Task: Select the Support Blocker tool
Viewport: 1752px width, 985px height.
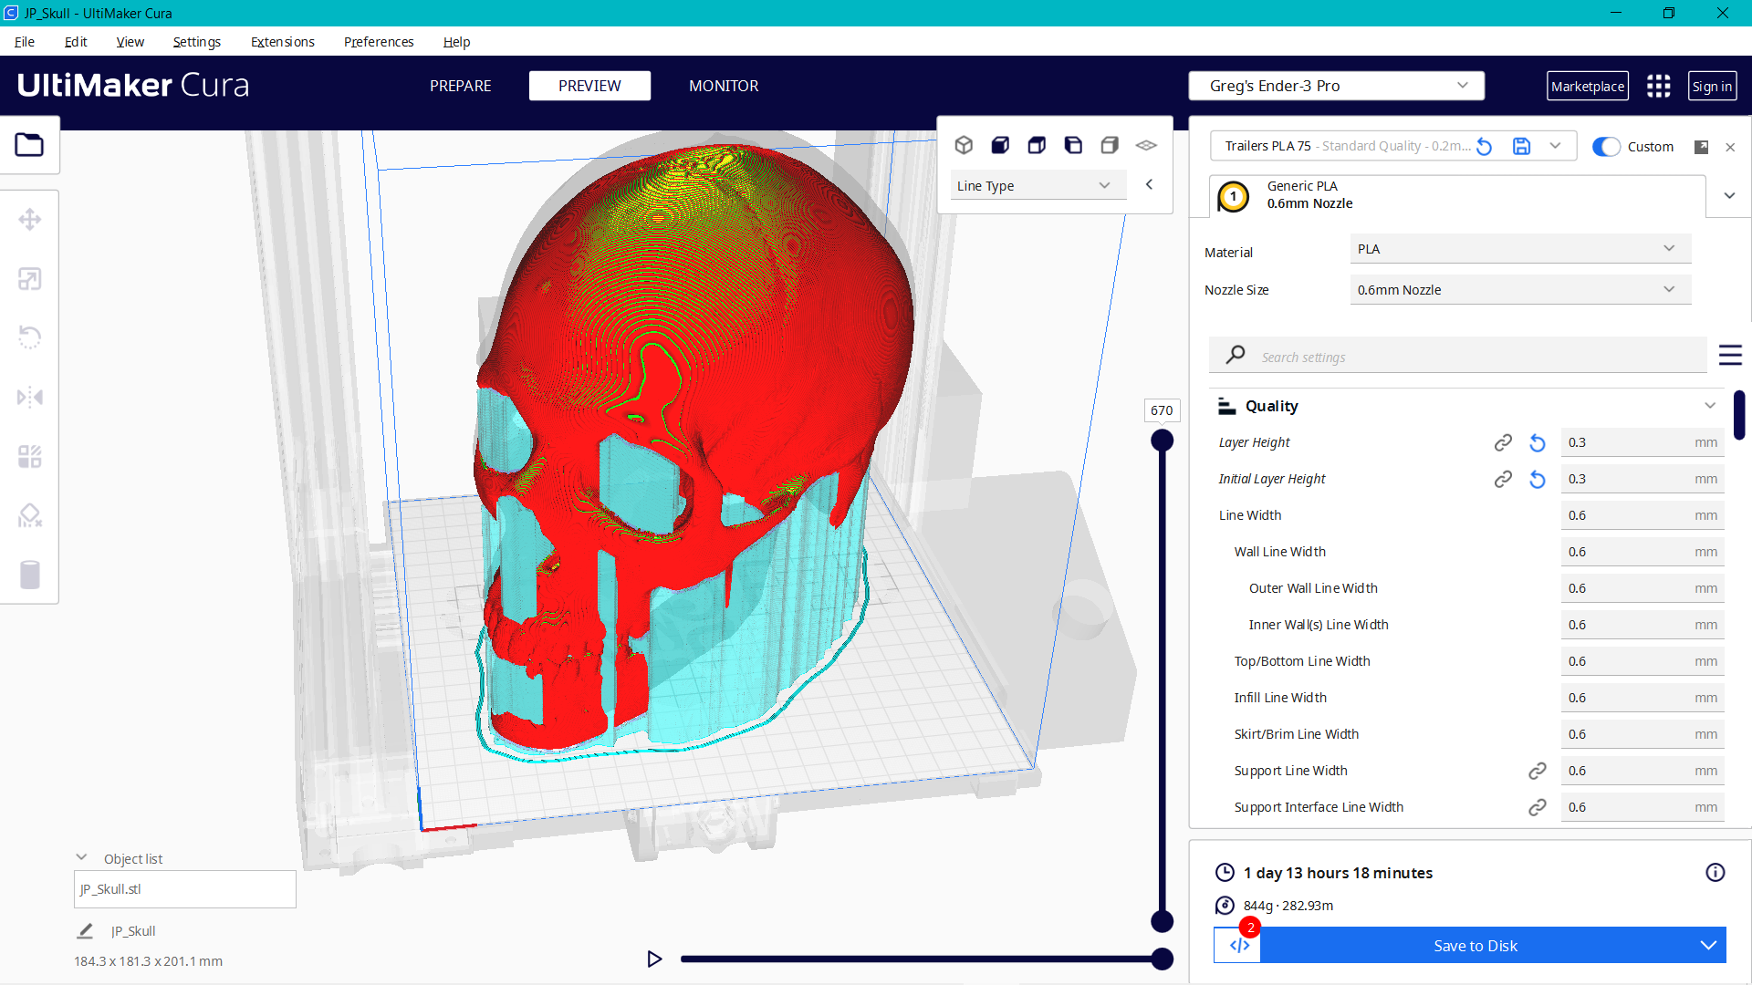Action: (x=30, y=514)
